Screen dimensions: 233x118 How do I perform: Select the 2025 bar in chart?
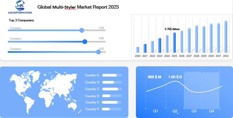[174, 42]
